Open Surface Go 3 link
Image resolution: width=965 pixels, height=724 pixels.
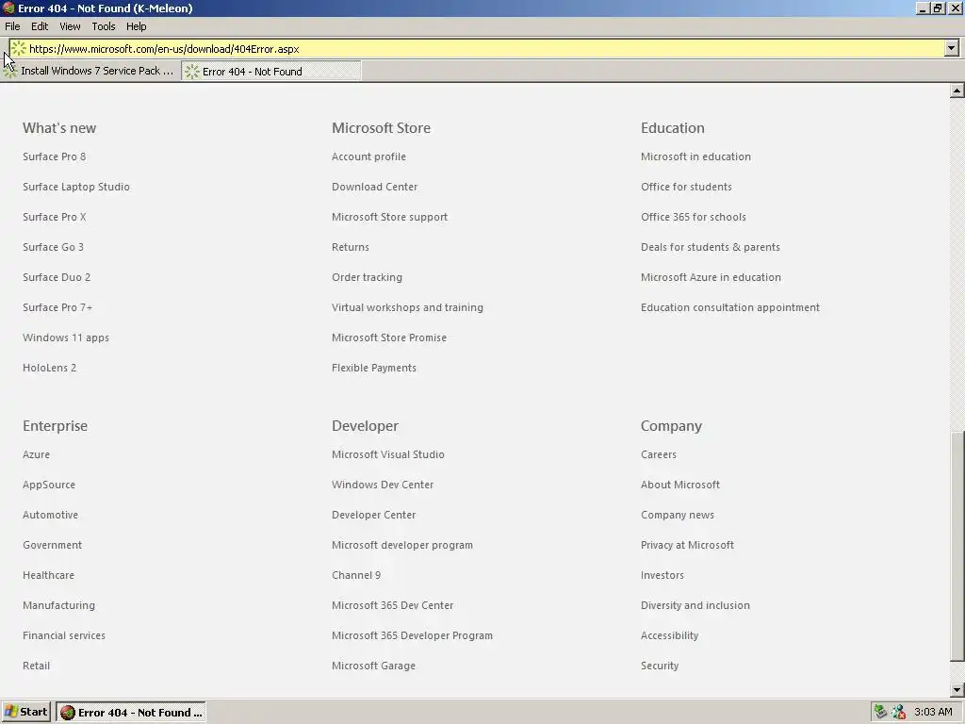click(x=53, y=247)
